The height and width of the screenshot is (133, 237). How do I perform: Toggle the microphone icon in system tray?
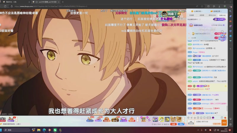point(202,130)
